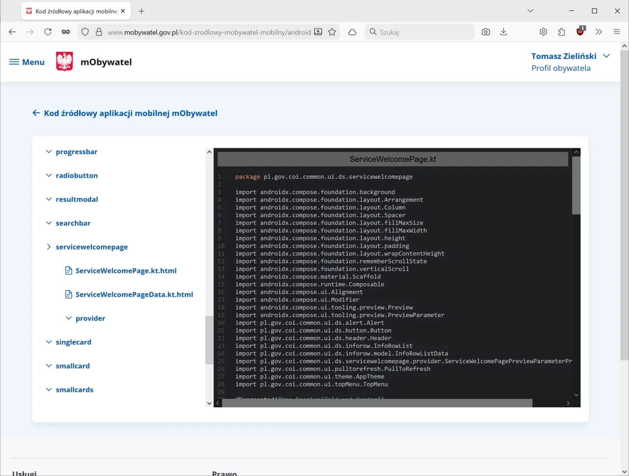
Task: Bookmark this page with the star icon
Action: (332, 32)
